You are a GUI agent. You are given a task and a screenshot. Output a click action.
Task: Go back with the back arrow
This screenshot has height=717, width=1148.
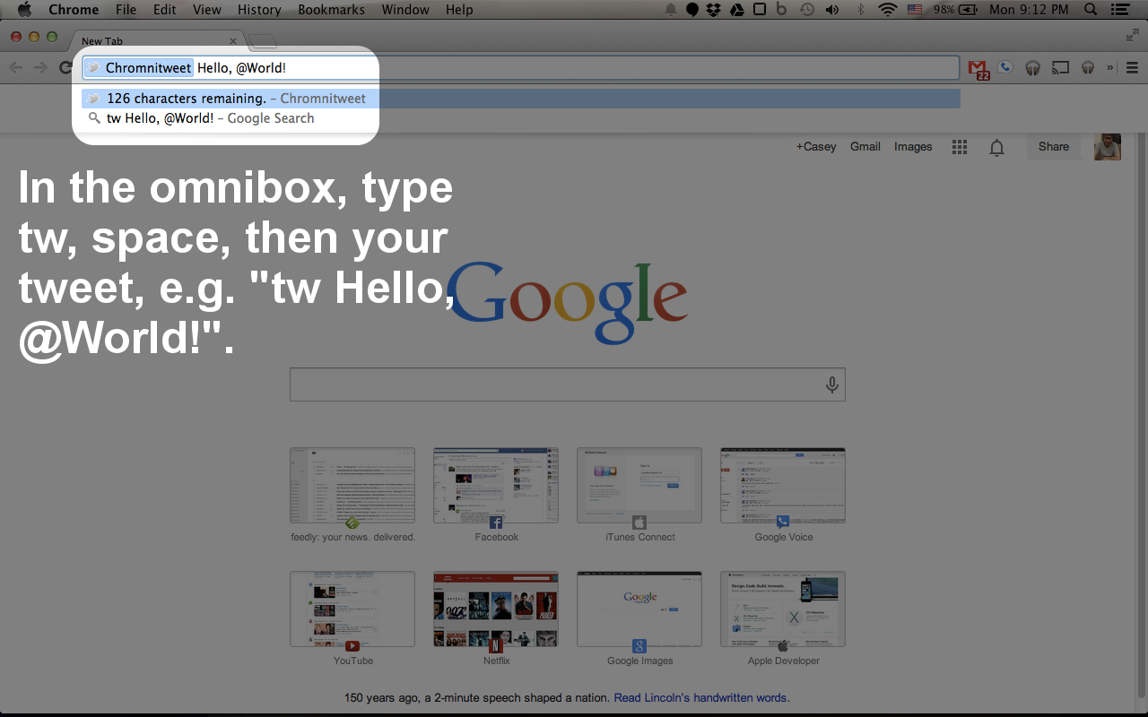pos(15,67)
